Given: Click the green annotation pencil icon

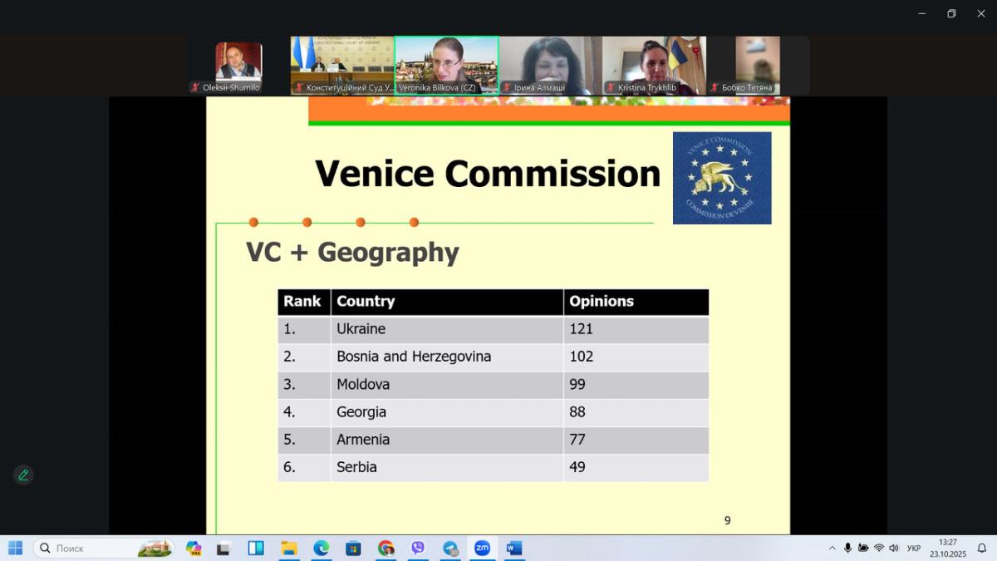Looking at the screenshot, I should pos(23,475).
